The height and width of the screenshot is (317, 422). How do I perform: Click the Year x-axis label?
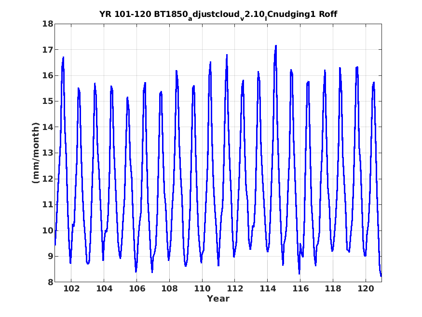click(218, 299)
